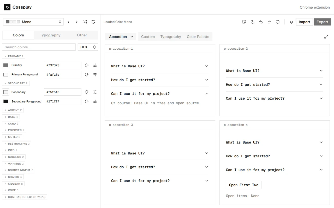334x208 pixels.
Task: Open the adjustment sliders for Primary color
Action: pyautogui.click(x=95, y=65)
